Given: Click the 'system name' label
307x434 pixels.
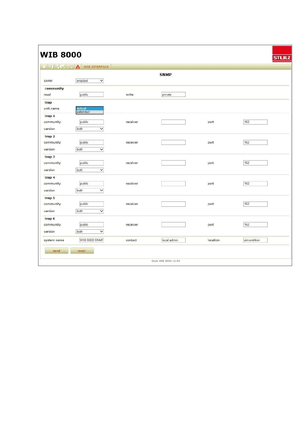Looking at the screenshot, I should (x=54, y=240).
